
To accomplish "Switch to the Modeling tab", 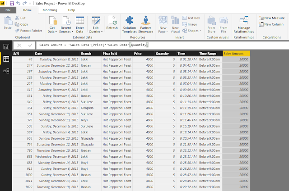I will point(50,10).
